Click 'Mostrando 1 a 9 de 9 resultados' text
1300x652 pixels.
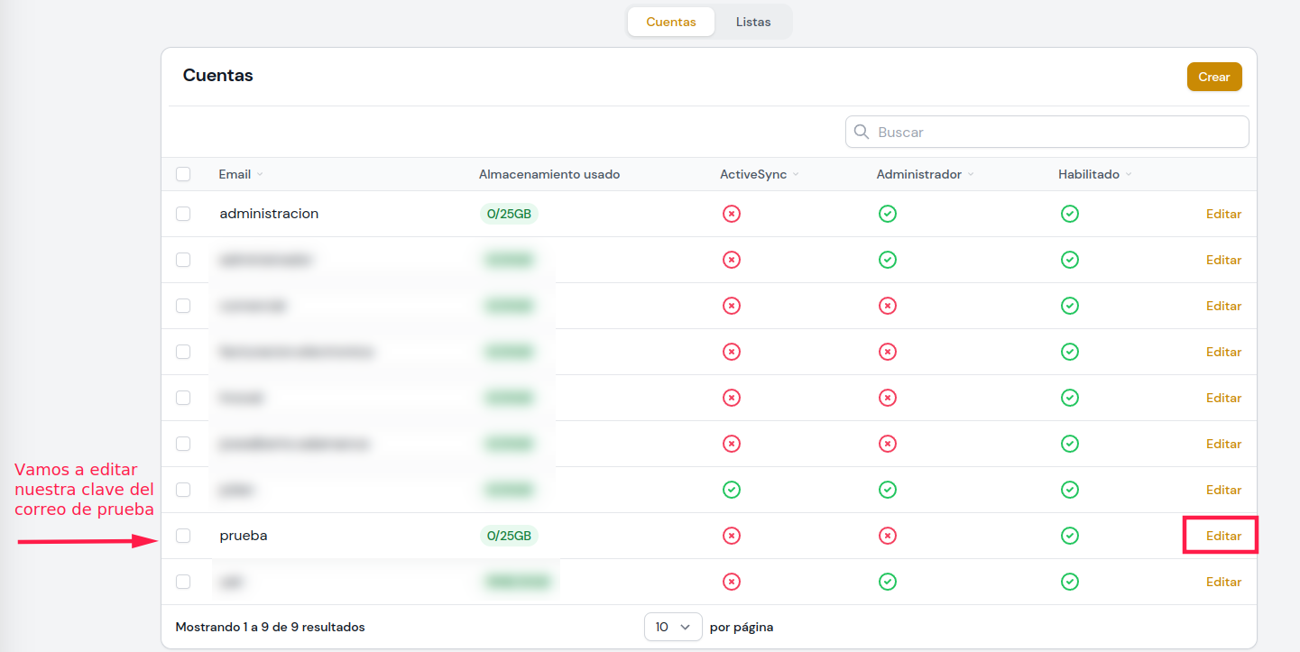271,627
